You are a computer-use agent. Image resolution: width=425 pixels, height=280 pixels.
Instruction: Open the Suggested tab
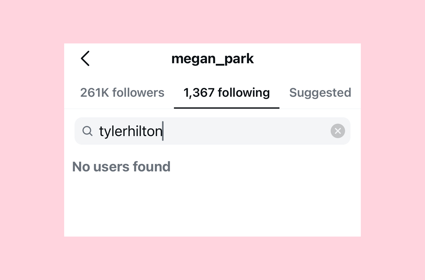click(x=320, y=93)
